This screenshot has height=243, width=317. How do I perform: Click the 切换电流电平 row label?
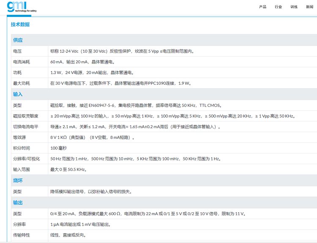point(26,127)
